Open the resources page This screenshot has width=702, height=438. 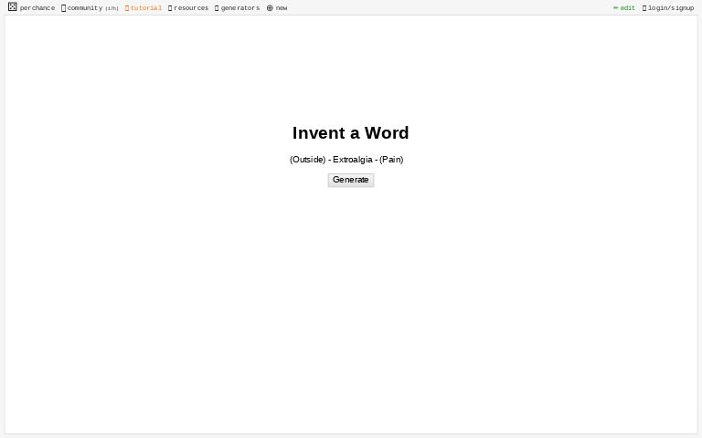point(191,8)
